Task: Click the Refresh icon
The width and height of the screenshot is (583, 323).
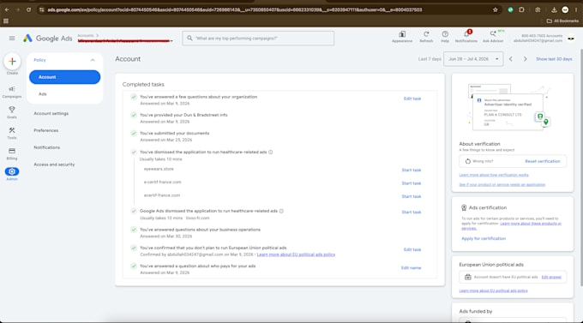Action: (426, 37)
